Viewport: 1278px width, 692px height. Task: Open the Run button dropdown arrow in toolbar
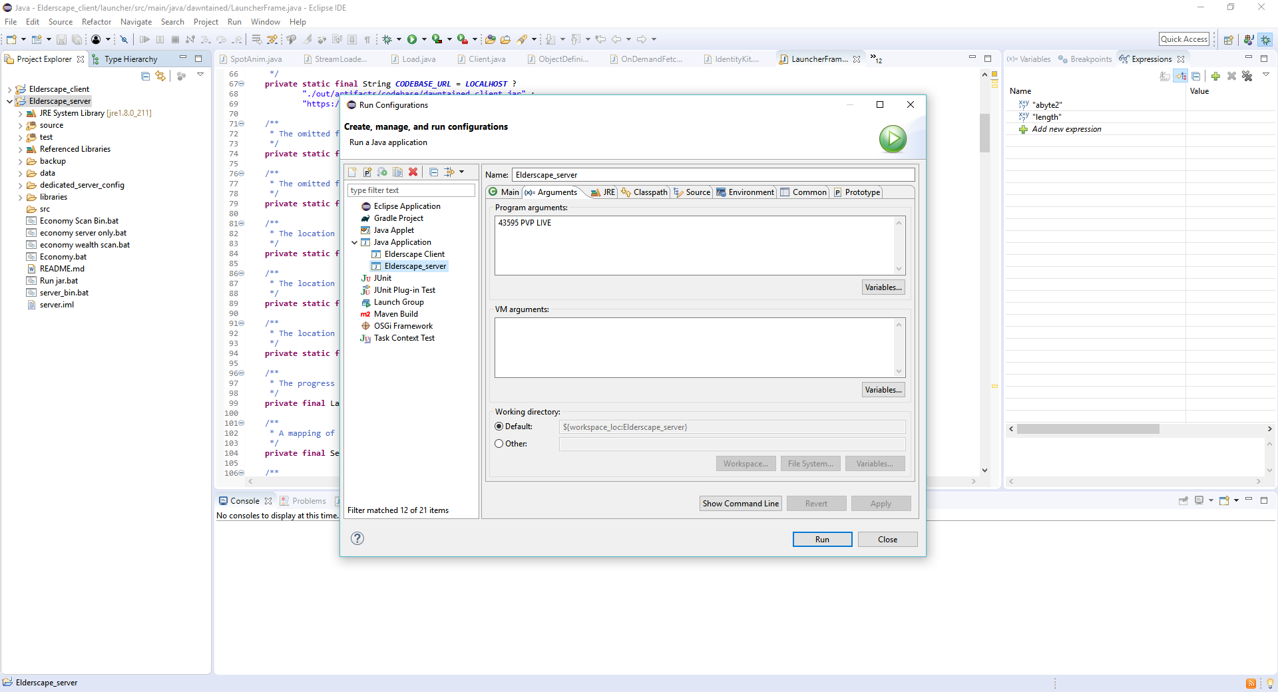pyautogui.click(x=424, y=40)
